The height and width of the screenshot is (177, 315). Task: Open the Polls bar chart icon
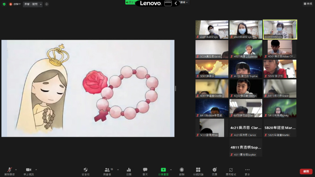point(129,171)
